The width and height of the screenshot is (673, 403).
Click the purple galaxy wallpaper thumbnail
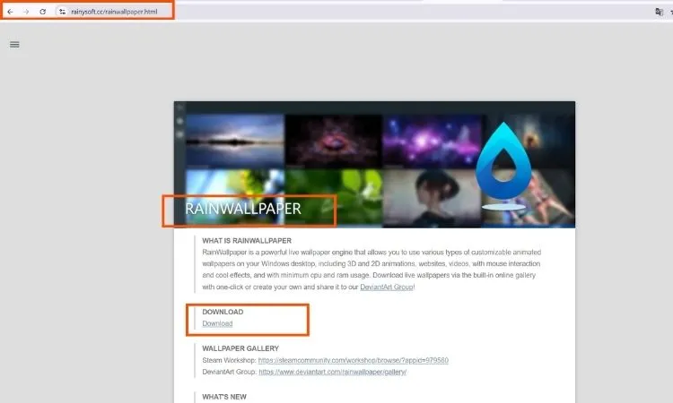pos(429,141)
